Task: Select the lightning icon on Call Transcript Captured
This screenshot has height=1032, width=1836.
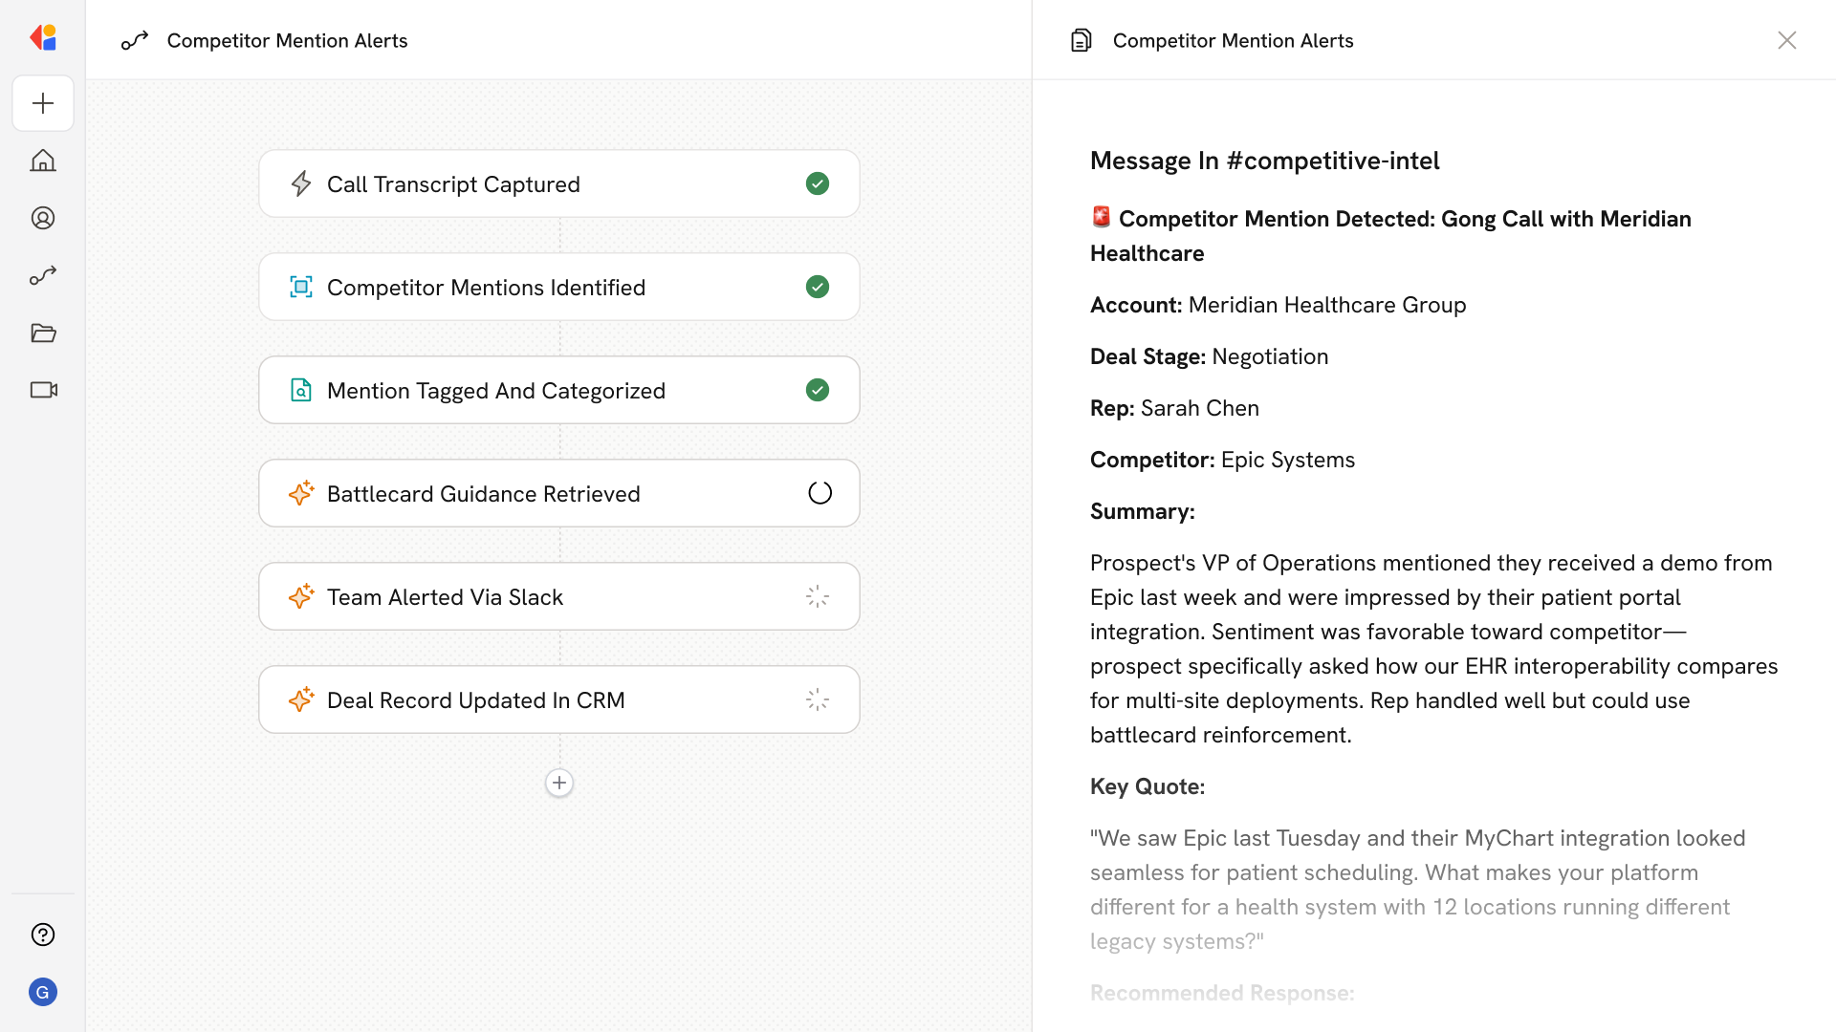Action: point(301,183)
